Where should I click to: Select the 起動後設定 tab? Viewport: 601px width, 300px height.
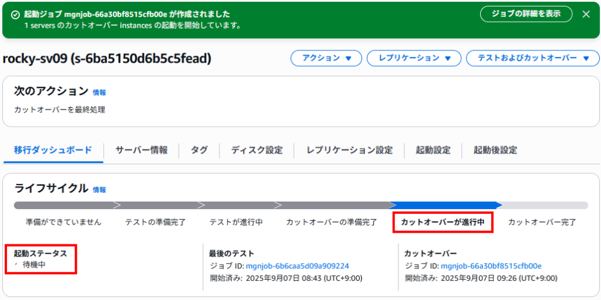point(495,150)
